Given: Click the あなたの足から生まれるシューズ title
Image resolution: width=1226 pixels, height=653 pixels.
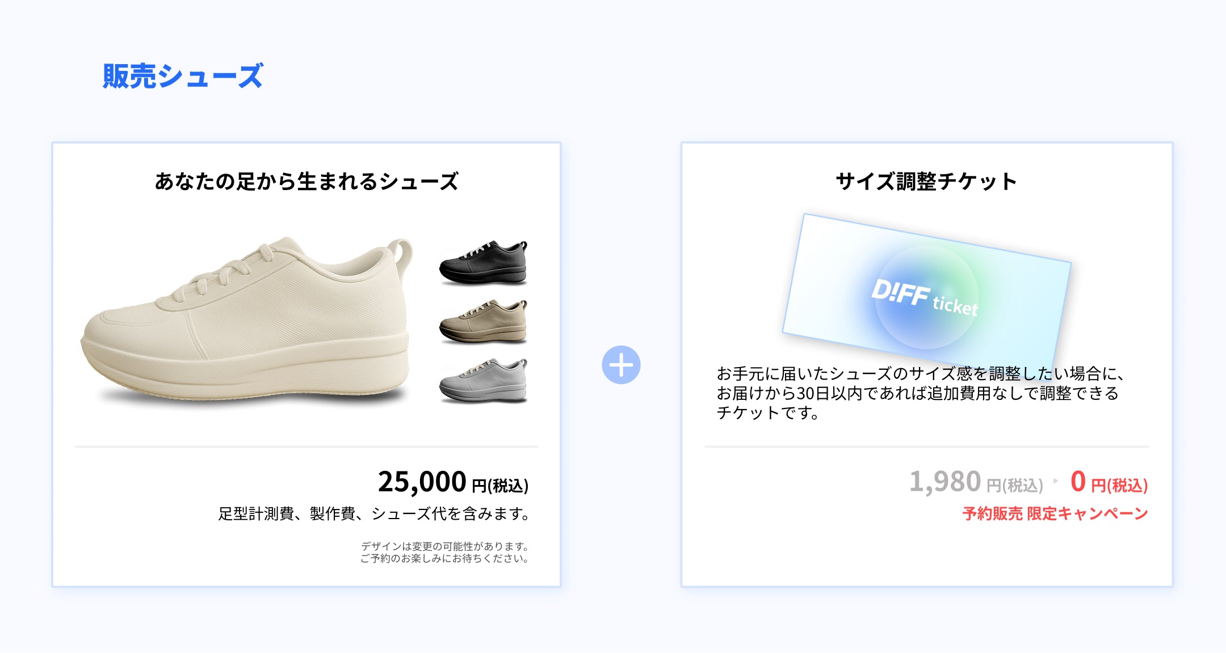Looking at the screenshot, I should click(x=306, y=182).
